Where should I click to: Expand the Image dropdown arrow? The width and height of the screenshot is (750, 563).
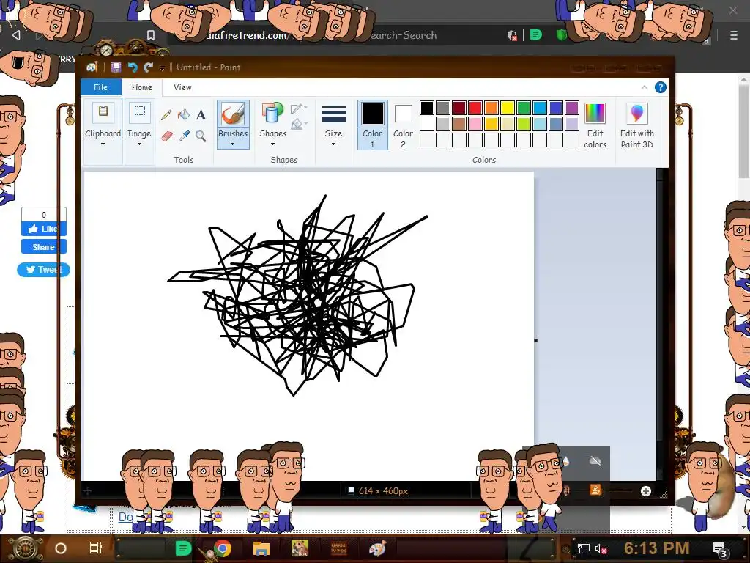coord(140,144)
